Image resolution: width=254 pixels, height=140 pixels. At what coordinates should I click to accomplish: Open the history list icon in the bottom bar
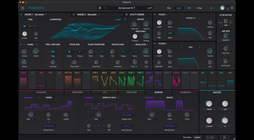[x=212, y=137]
